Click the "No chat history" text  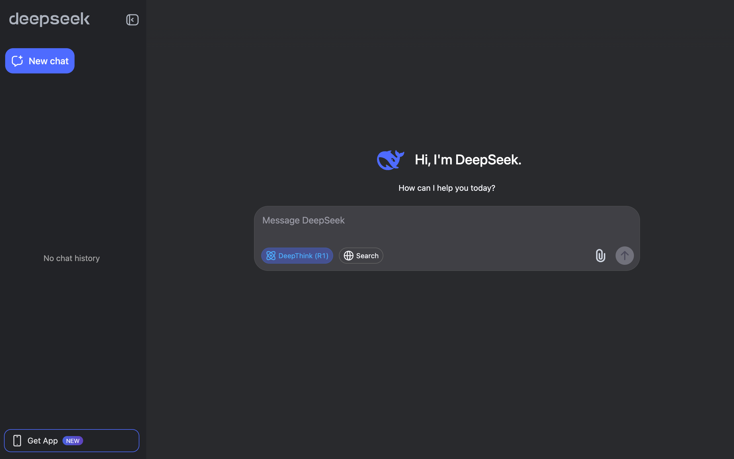[72, 258]
